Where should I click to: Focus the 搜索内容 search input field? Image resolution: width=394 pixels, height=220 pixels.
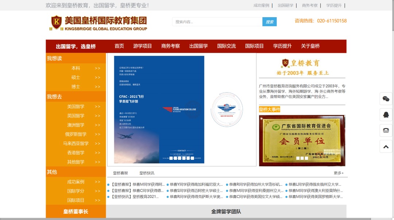(217, 22)
